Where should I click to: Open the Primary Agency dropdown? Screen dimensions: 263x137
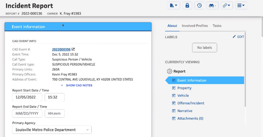52,130
